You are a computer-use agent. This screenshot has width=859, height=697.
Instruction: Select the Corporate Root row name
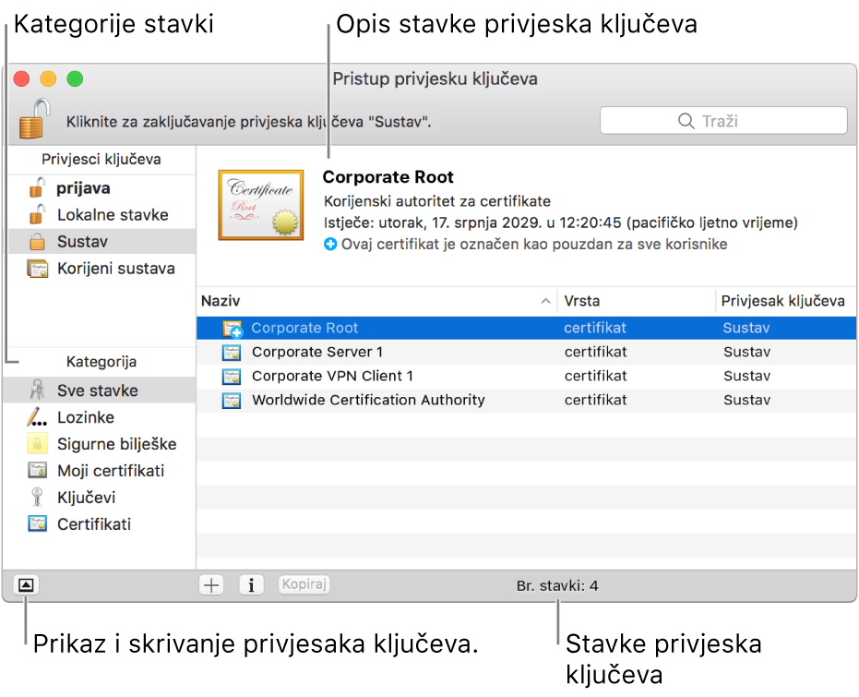pyautogui.click(x=304, y=328)
